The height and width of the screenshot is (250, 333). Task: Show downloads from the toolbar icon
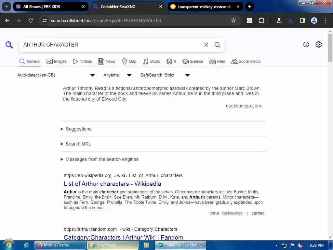pyautogui.click(x=291, y=21)
